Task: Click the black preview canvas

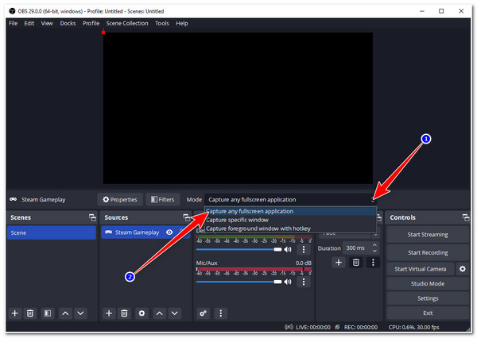Action: (238, 108)
